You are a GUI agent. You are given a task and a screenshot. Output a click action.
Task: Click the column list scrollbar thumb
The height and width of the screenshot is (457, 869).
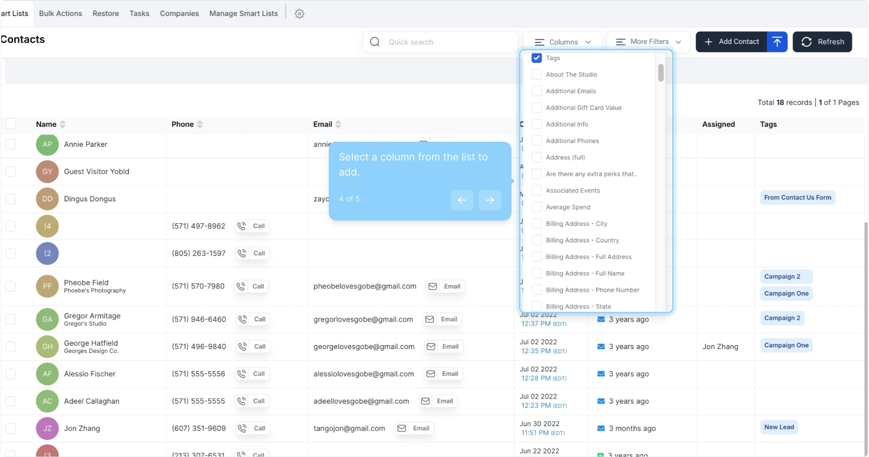(x=660, y=73)
